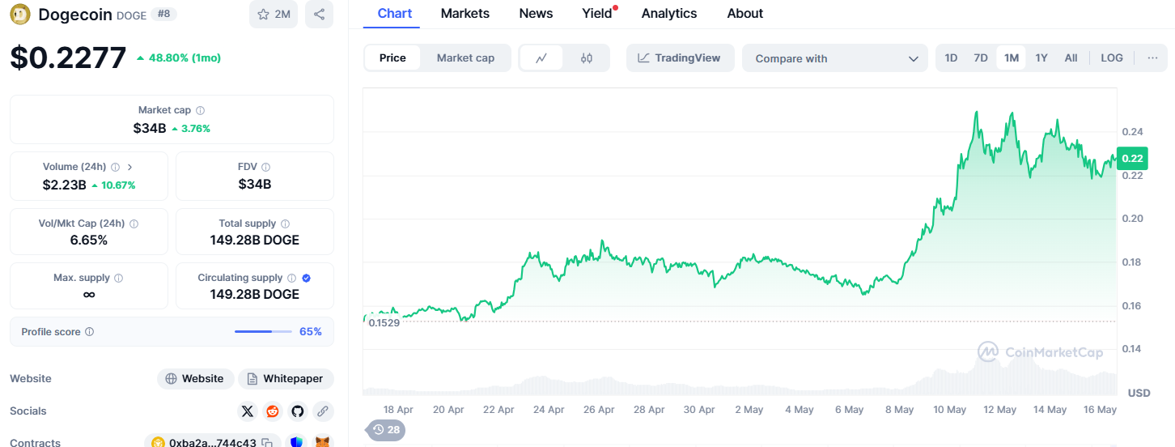Show Vol/Mkt Cap (24h) info icon

coord(134,223)
